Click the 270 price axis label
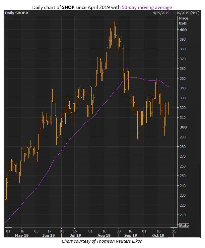This screenshot has width=205, height=248. coord(182,156)
